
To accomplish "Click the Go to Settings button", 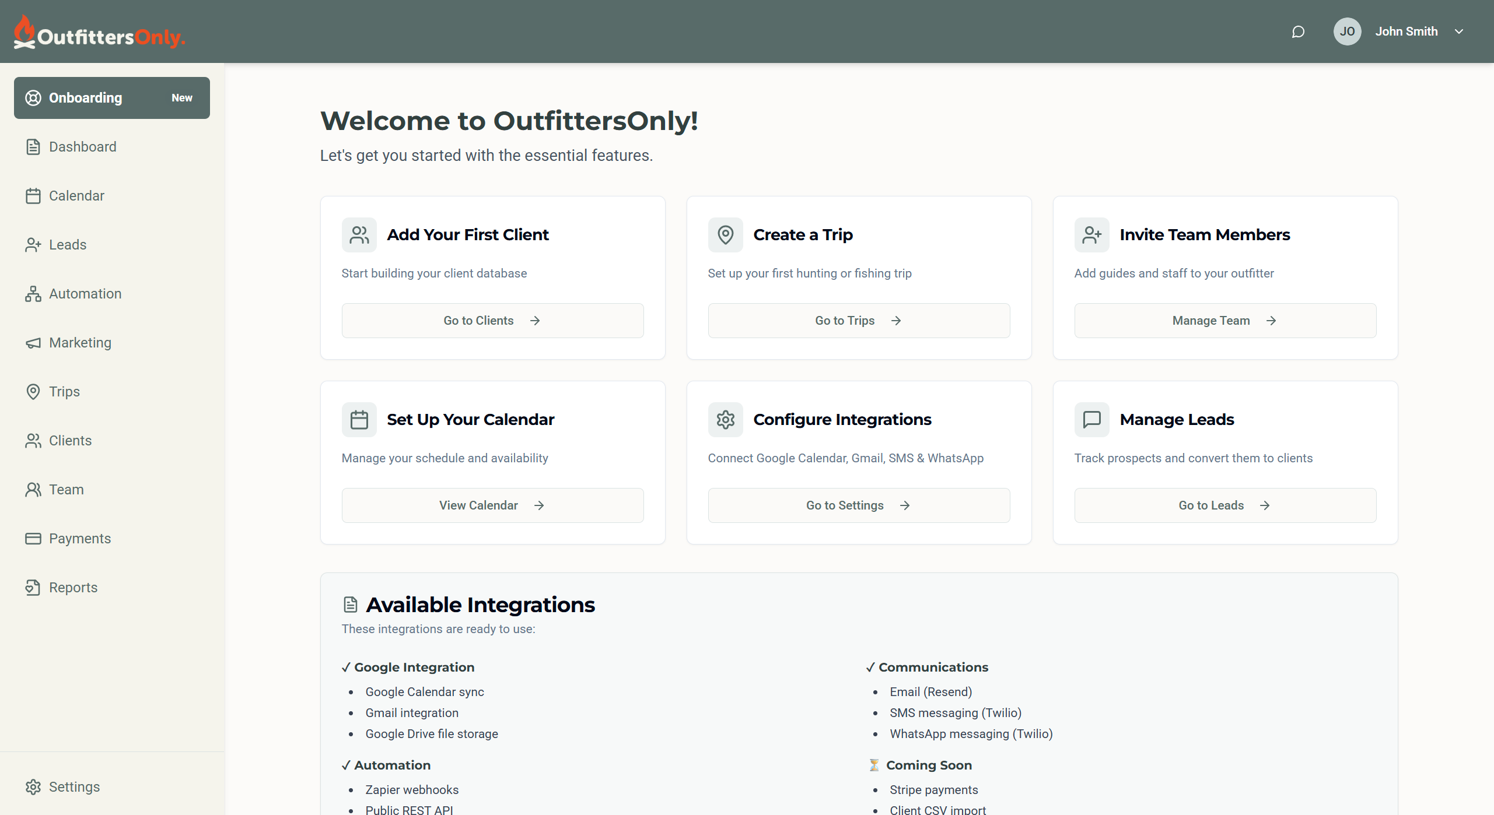I will pos(858,505).
